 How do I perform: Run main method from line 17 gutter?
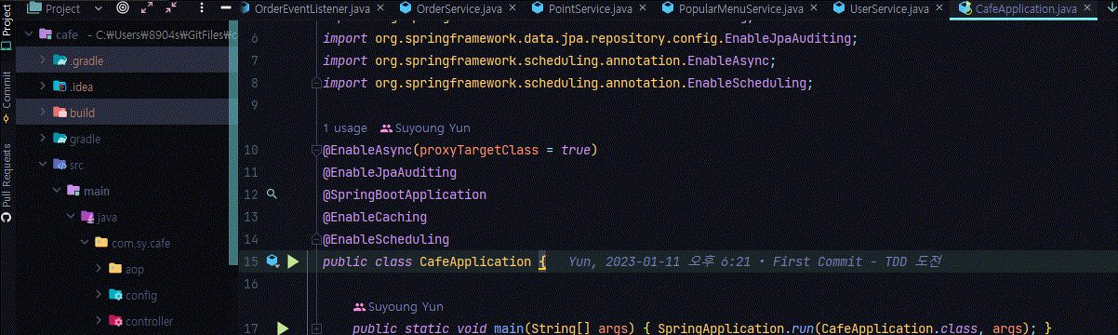pyautogui.click(x=283, y=328)
